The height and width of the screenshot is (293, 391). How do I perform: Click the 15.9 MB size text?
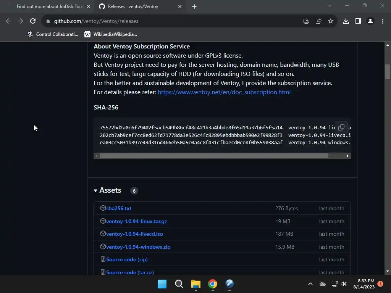(285, 247)
